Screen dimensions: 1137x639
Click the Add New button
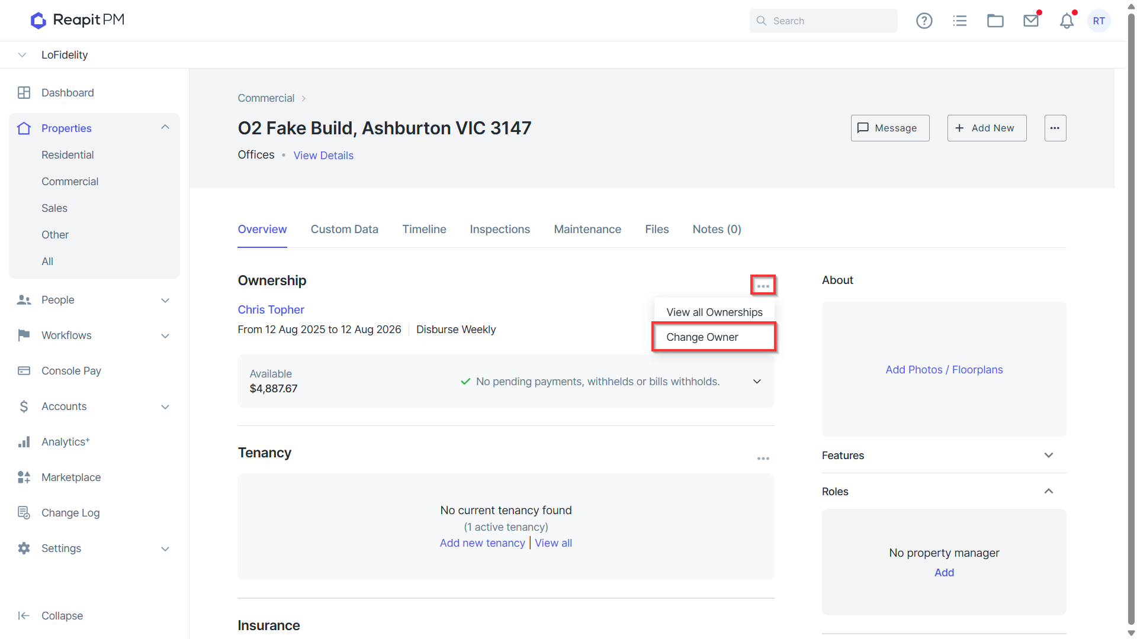(986, 128)
